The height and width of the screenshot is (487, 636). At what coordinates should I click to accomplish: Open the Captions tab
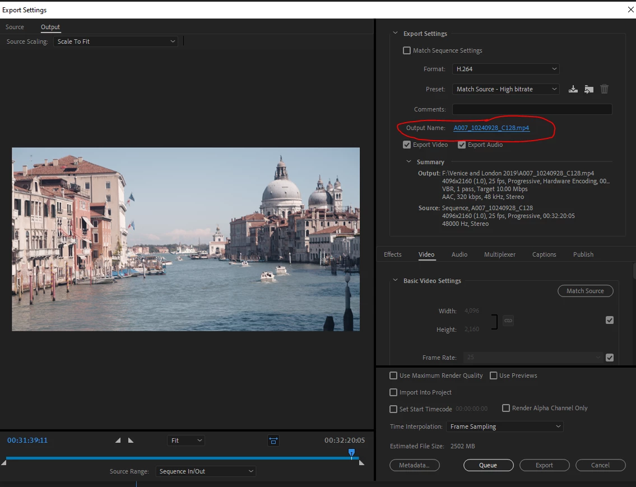(544, 254)
